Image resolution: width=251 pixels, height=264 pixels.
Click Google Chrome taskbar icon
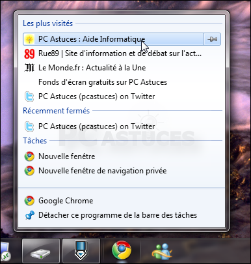pyautogui.click(x=122, y=250)
